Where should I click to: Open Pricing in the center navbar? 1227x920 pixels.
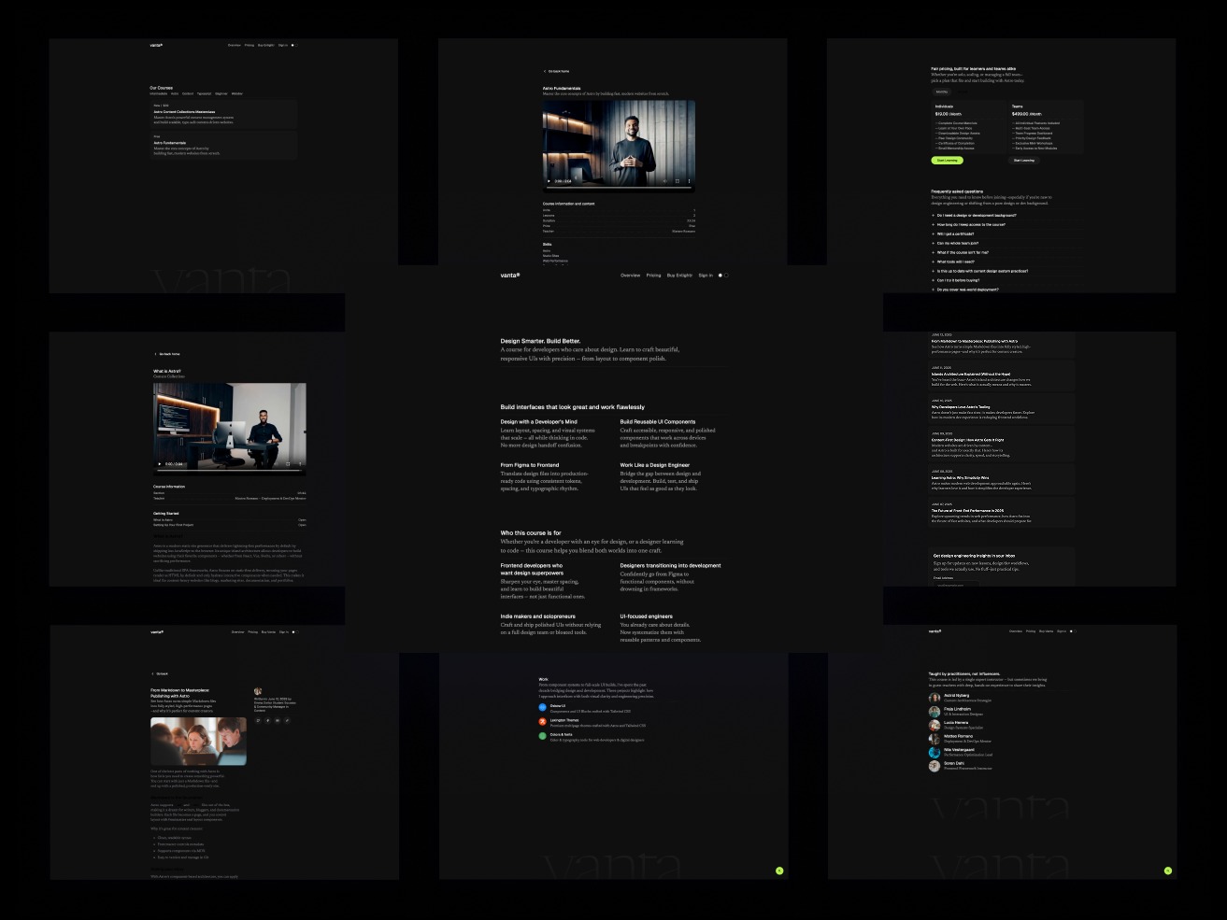click(x=653, y=276)
